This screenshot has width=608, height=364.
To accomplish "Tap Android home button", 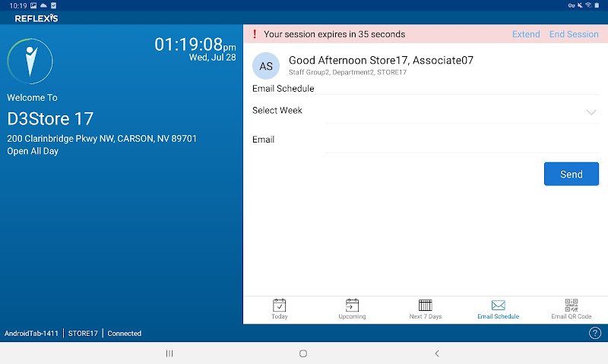I will (303, 353).
